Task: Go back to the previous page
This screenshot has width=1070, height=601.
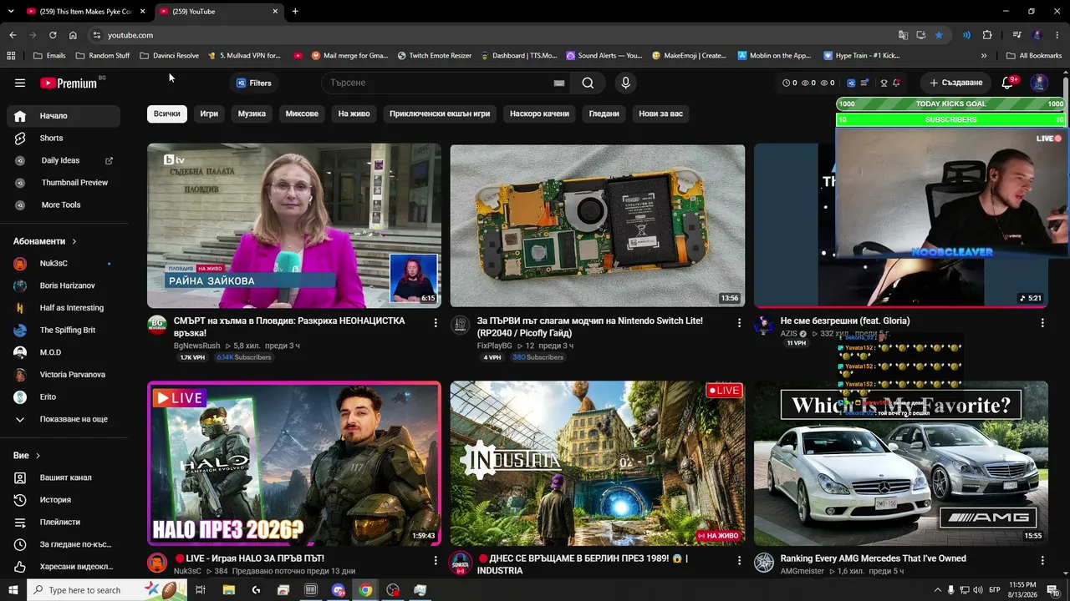Action: tap(13, 35)
